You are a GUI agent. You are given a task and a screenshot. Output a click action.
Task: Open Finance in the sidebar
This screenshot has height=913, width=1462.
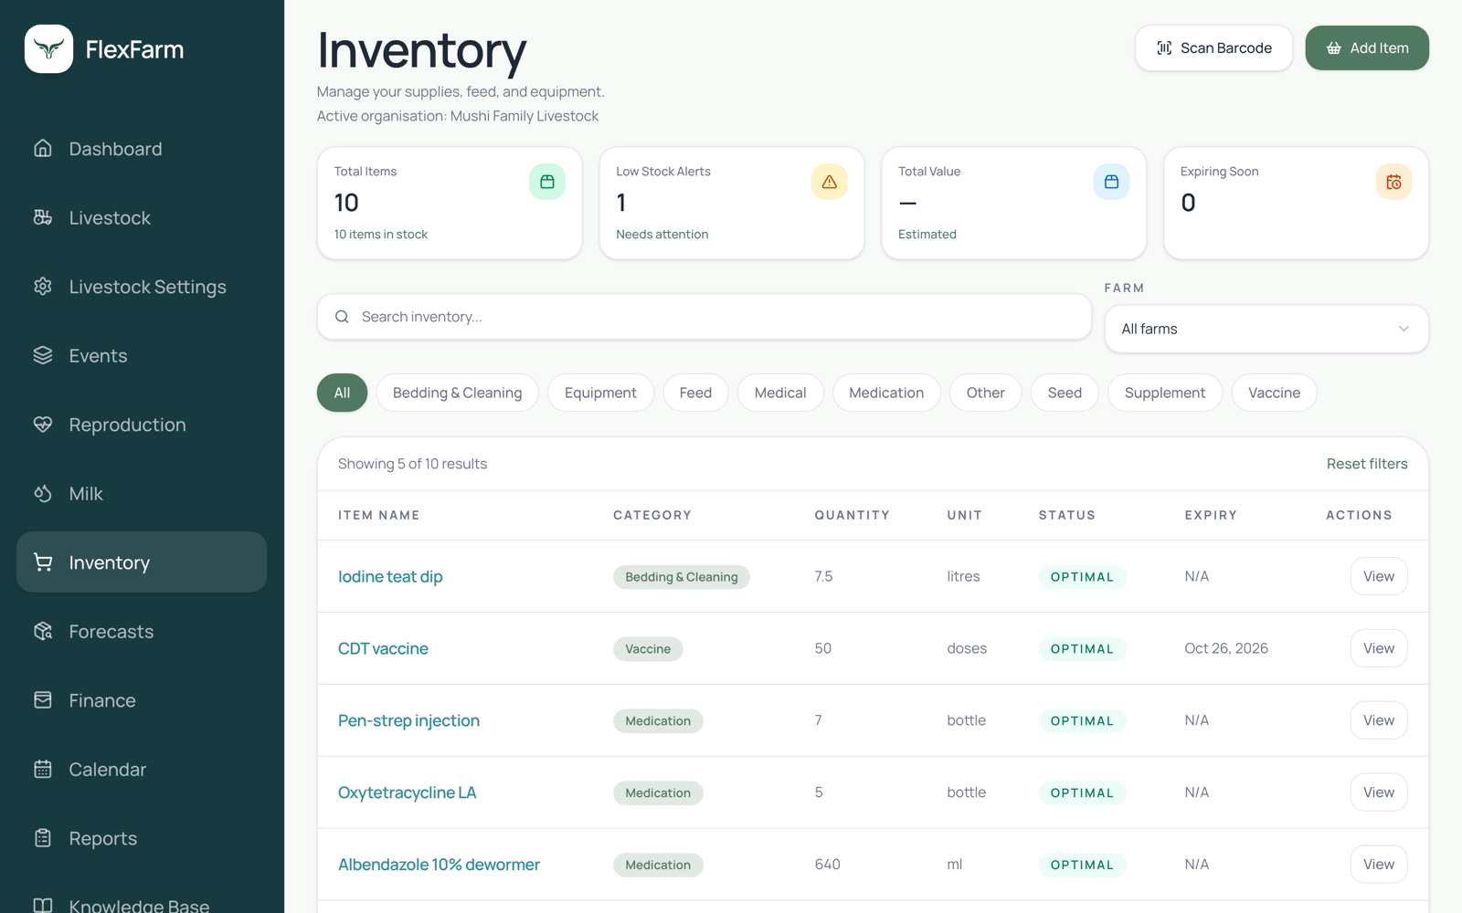(x=142, y=699)
